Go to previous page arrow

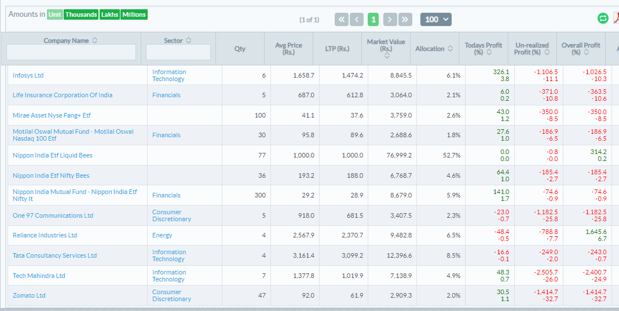click(357, 19)
